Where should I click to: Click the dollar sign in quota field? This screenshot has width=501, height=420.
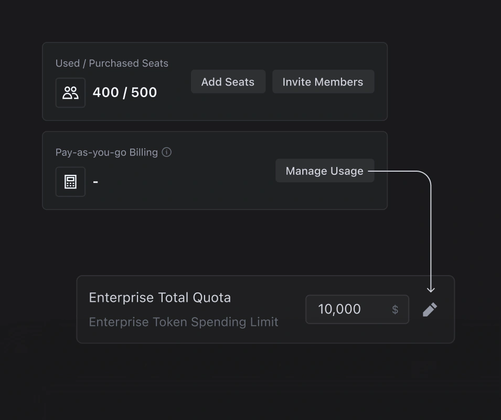[395, 309]
